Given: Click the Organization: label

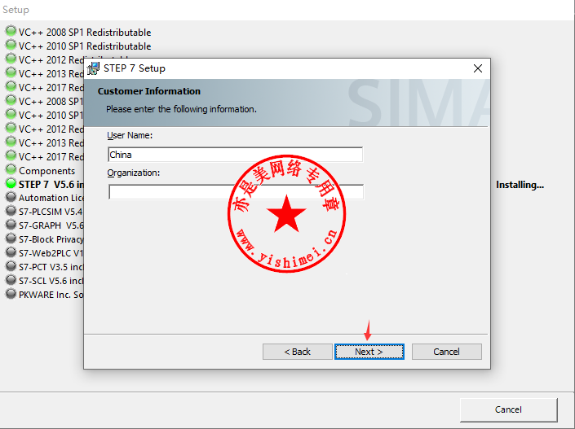Looking at the screenshot, I should click(x=134, y=173).
